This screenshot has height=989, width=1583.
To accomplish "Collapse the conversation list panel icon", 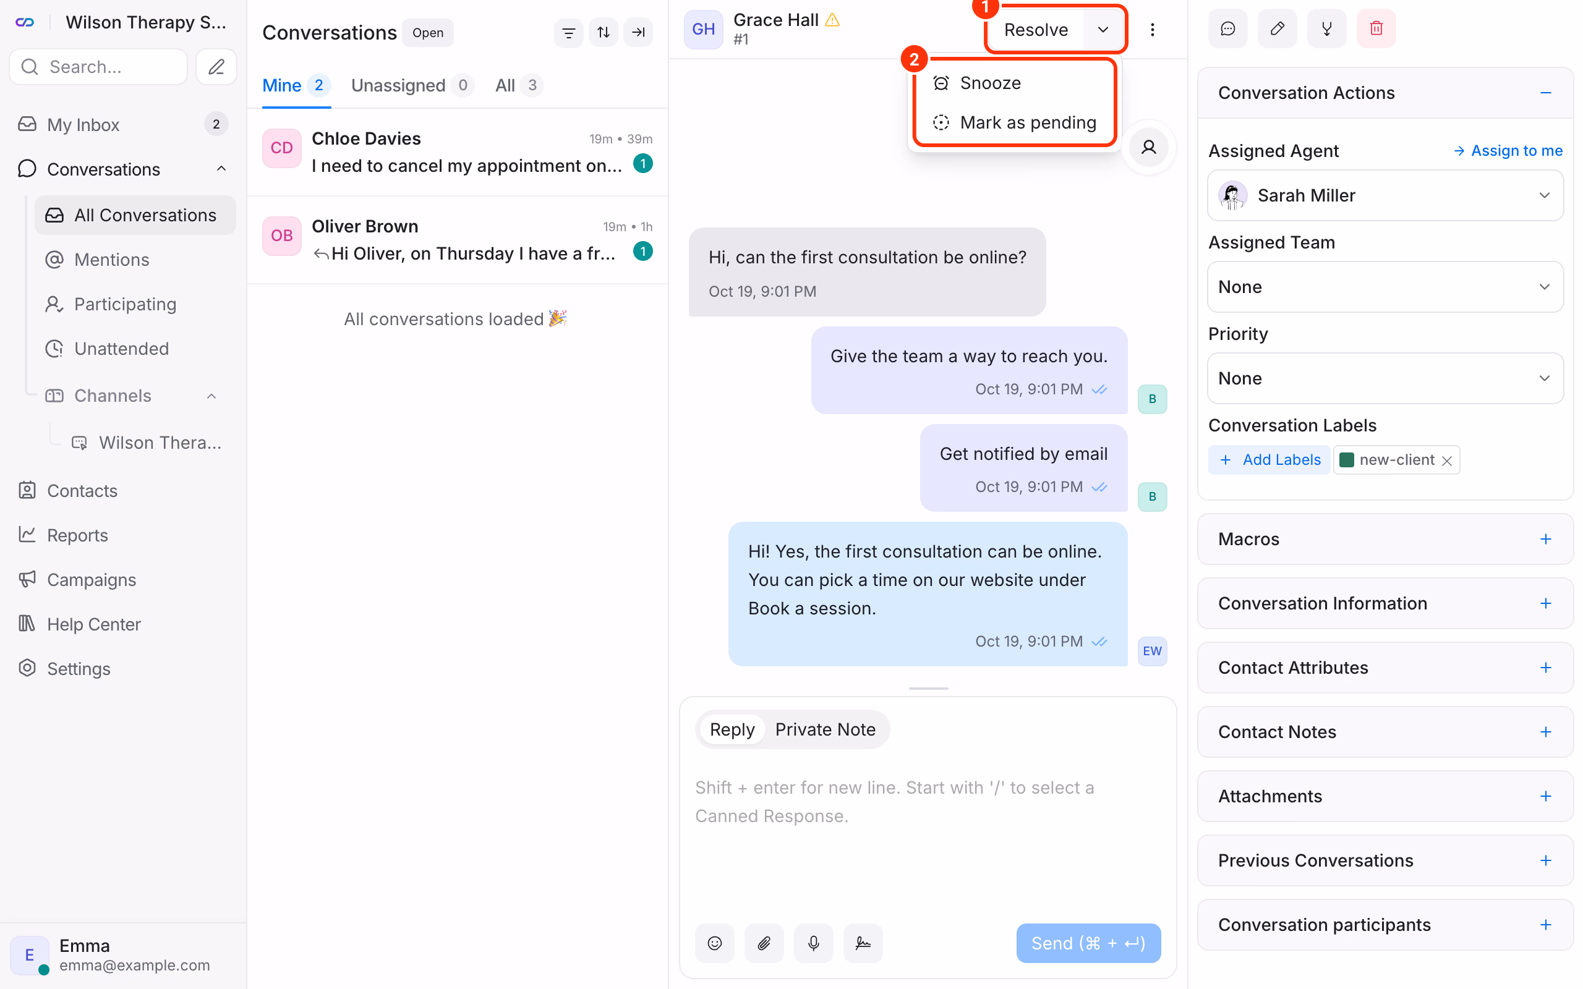I will (638, 32).
